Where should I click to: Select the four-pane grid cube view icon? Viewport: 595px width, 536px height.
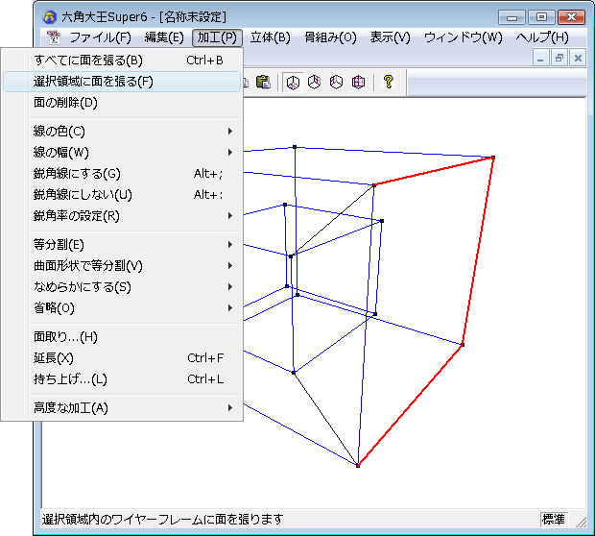coord(358,82)
